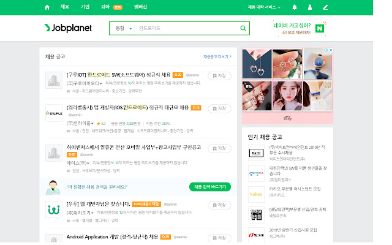
Task: Click the 구루아이오티 building placeholder logo
Action: coord(54,80)
